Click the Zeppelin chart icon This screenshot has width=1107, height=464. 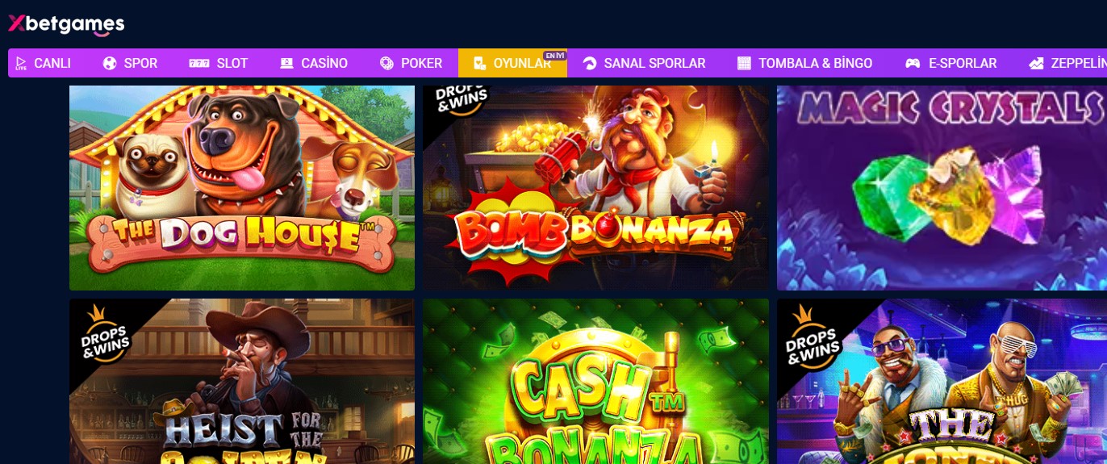tap(1037, 63)
